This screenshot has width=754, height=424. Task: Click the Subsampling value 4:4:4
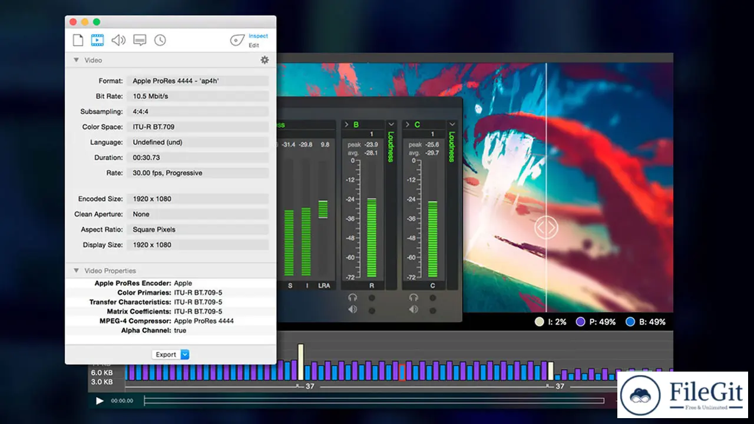pyautogui.click(x=199, y=111)
